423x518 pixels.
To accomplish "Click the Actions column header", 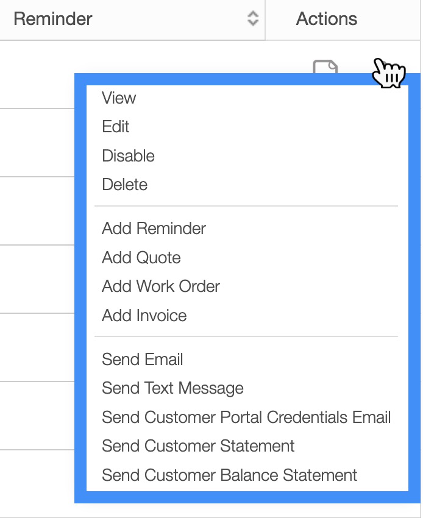I will (327, 19).
